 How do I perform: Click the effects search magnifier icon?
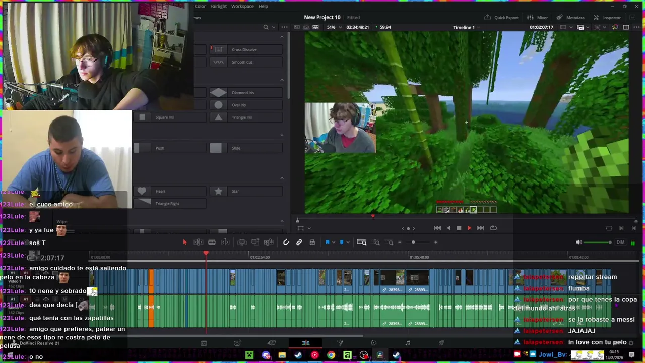(266, 27)
